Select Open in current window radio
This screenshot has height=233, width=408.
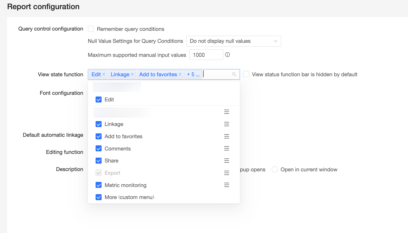[x=274, y=170]
